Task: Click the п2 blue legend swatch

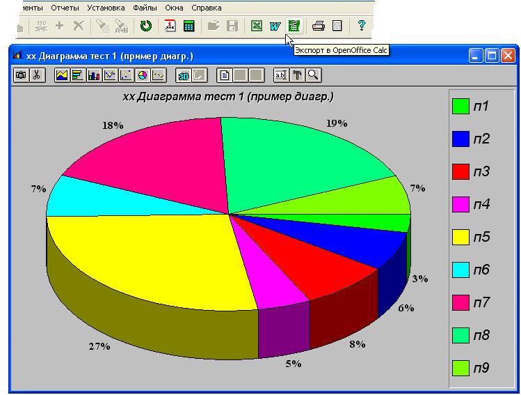Action: tap(460, 139)
